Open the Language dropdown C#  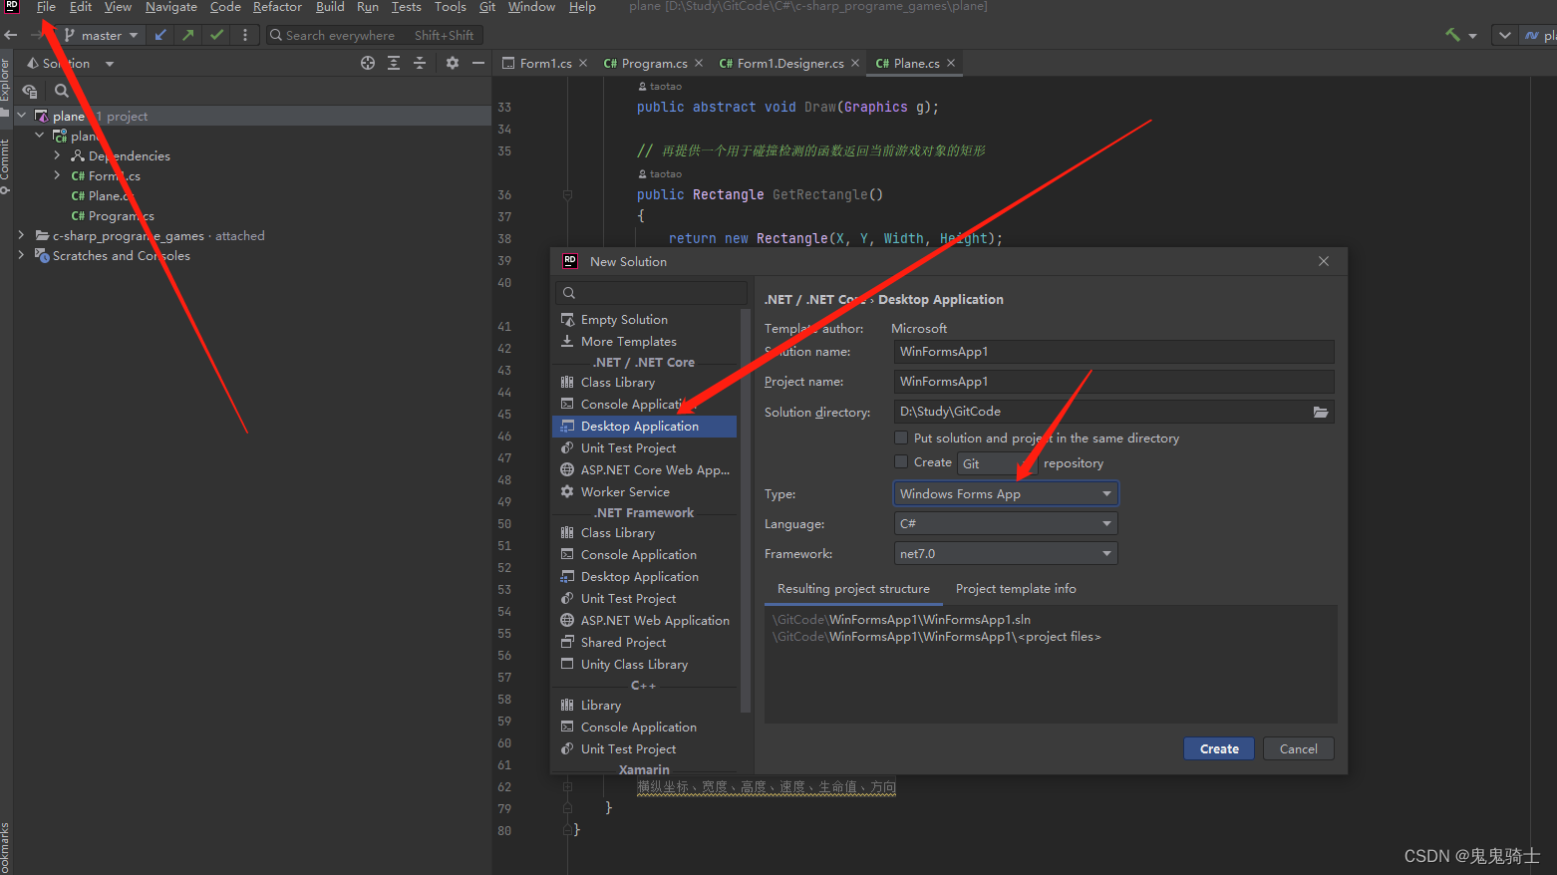[1006, 523]
